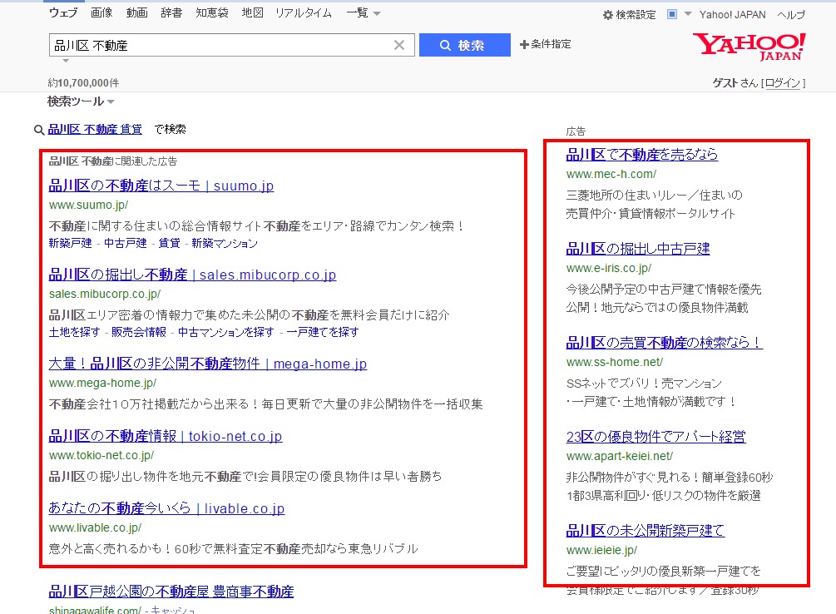This screenshot has width=836, height=614.
Task: Open the 品川区戸越公園の不動産屋 豊商事不動産 result
Action: 171,592
